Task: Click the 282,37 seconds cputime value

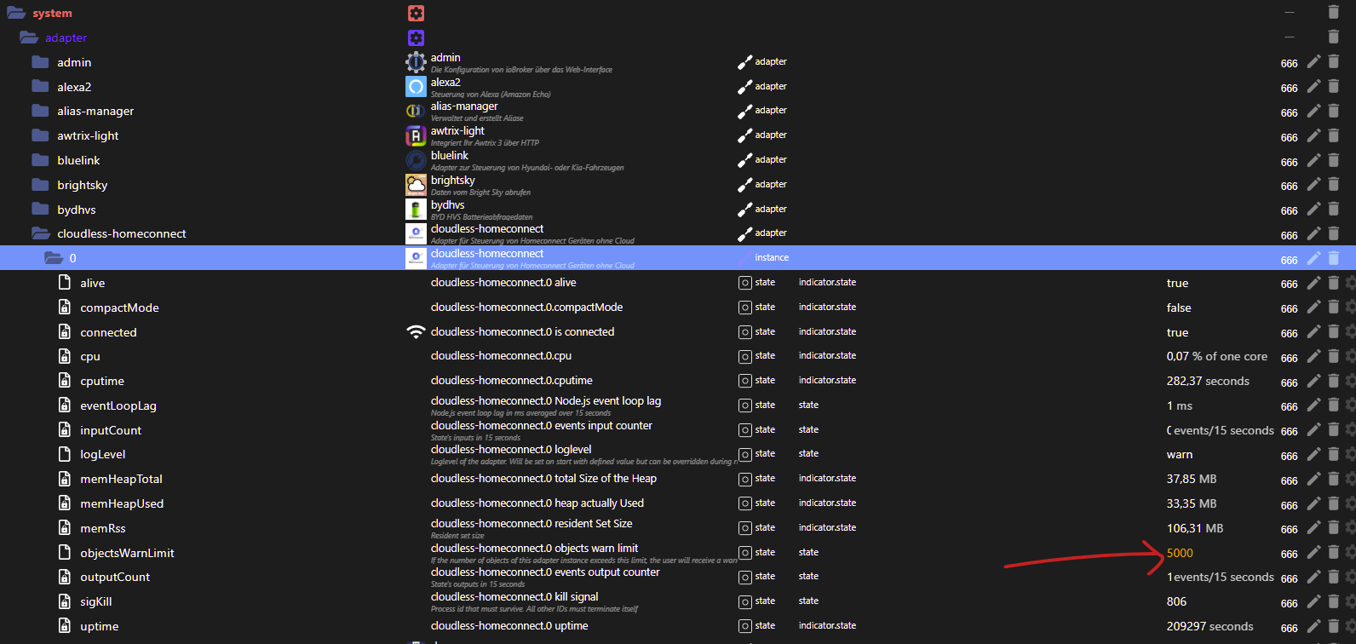Action: (1208, 381)
